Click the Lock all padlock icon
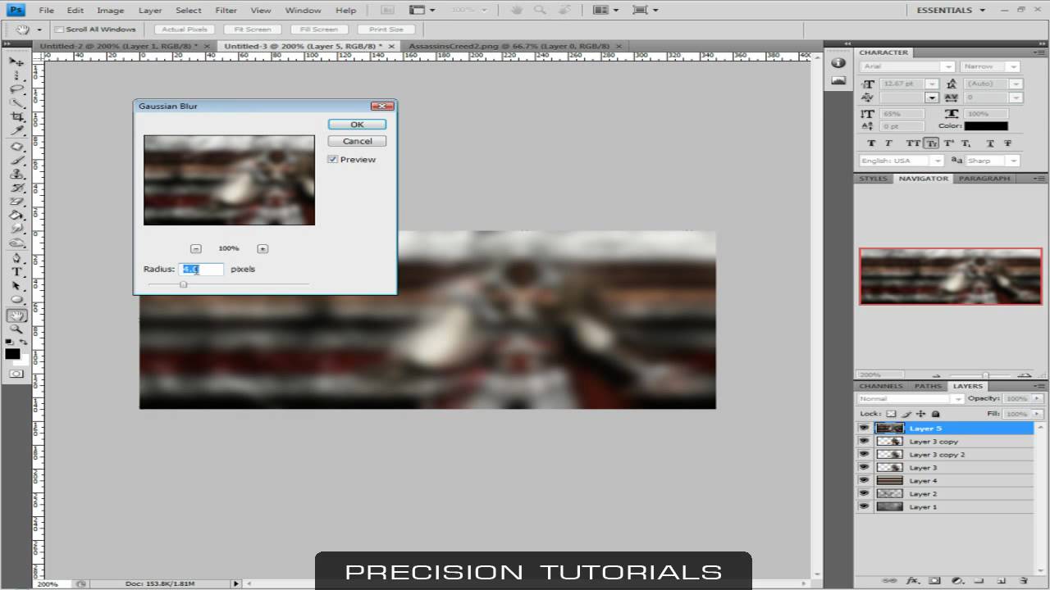The height and width of the screenshot is (590, 1050). pyautogui.click(x=934, y=414)
